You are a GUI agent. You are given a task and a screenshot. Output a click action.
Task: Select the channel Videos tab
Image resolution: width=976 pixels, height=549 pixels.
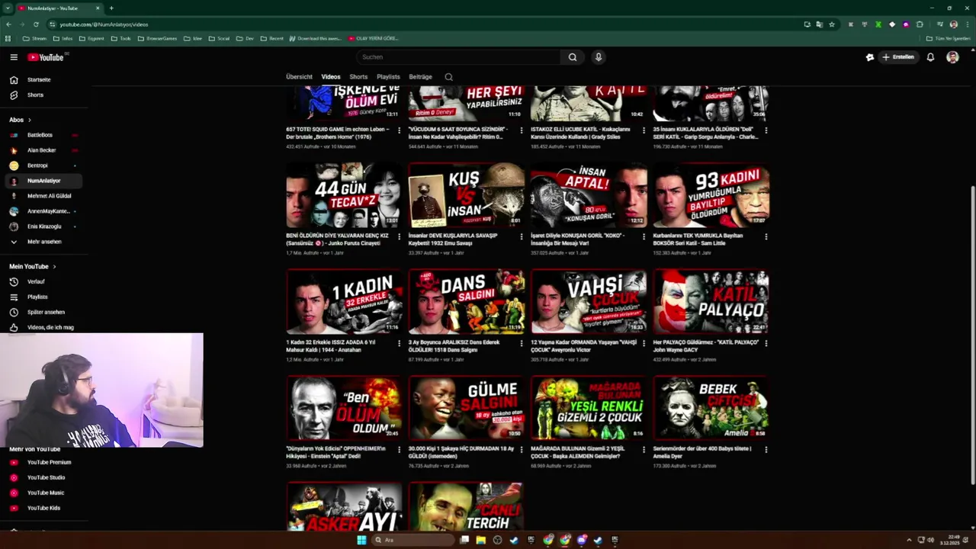tap(331, 77)
